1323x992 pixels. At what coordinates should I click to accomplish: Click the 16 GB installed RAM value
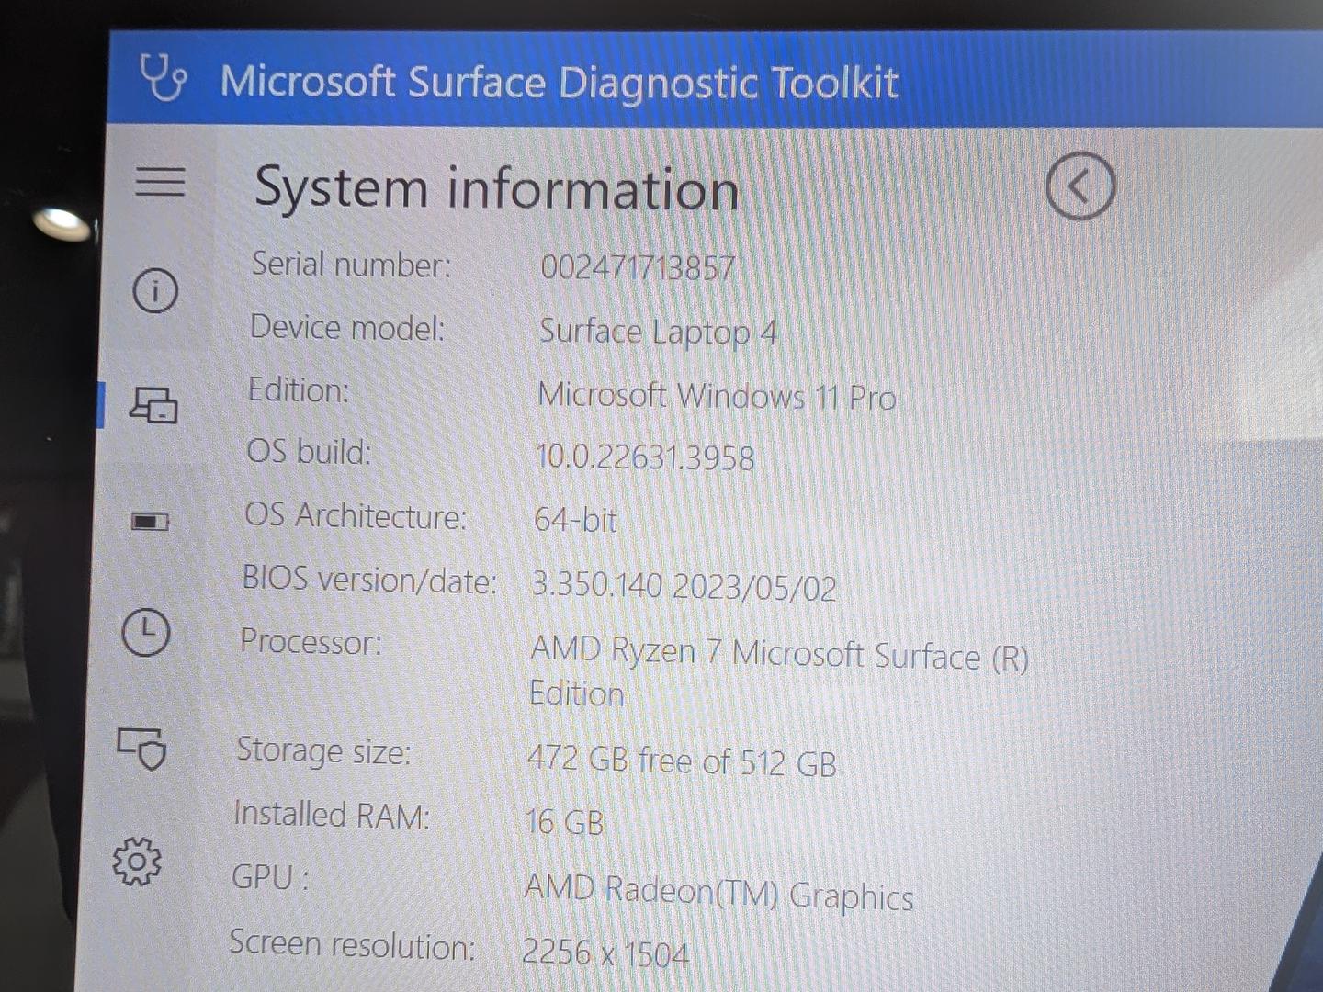[x=565, y=821]
